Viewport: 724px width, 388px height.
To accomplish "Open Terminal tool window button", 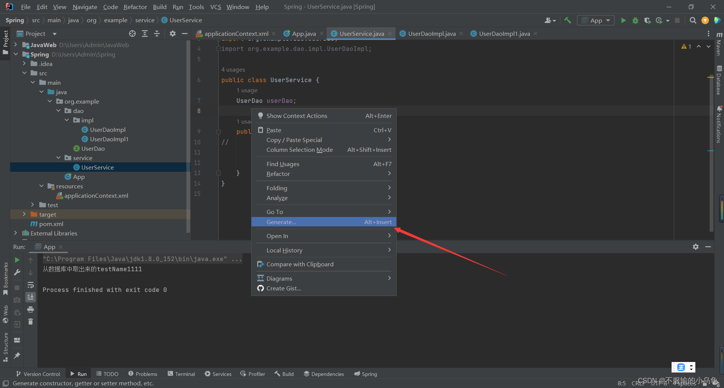I will (181, 374).
